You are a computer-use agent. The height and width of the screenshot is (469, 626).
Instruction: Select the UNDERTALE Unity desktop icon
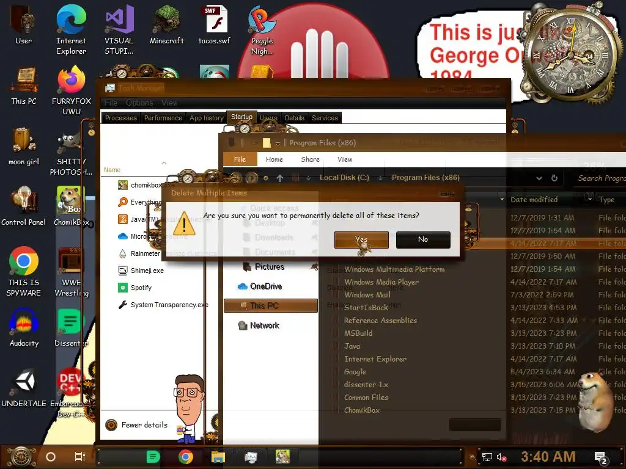click(24, 388)
